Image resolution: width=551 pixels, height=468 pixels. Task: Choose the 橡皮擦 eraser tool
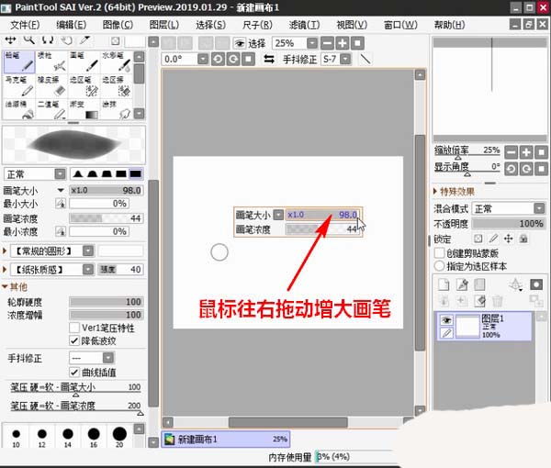[51, 86]
